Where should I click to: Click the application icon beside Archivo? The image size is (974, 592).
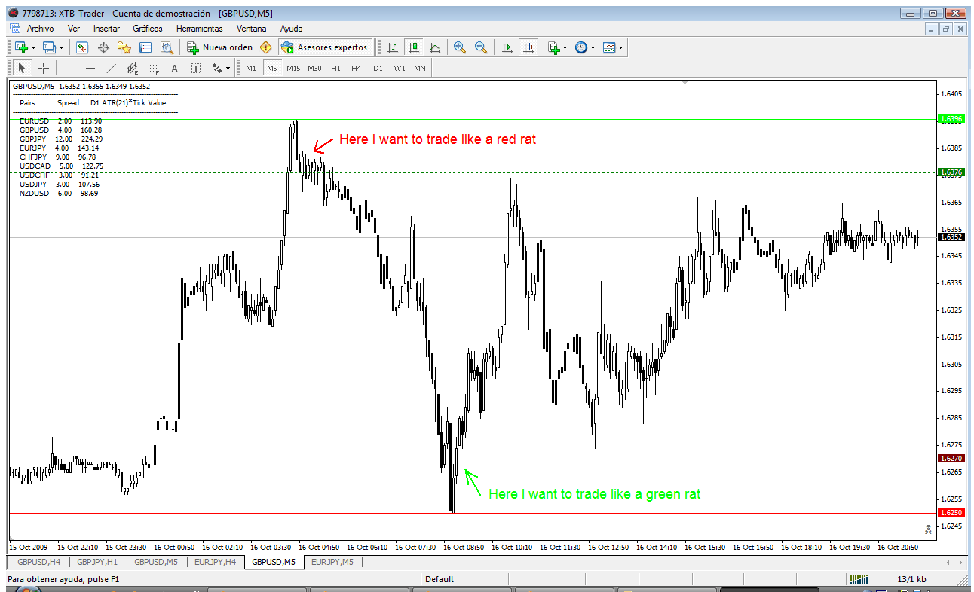click(14, 28)
